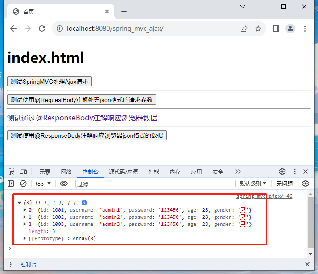Open DevTools settings gear
Image resolution: width=318 pixels, height=274 pixels.
click(282, 172)
